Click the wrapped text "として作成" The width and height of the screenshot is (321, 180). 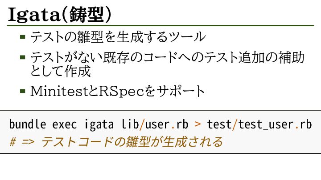click(x=60, y=71)
